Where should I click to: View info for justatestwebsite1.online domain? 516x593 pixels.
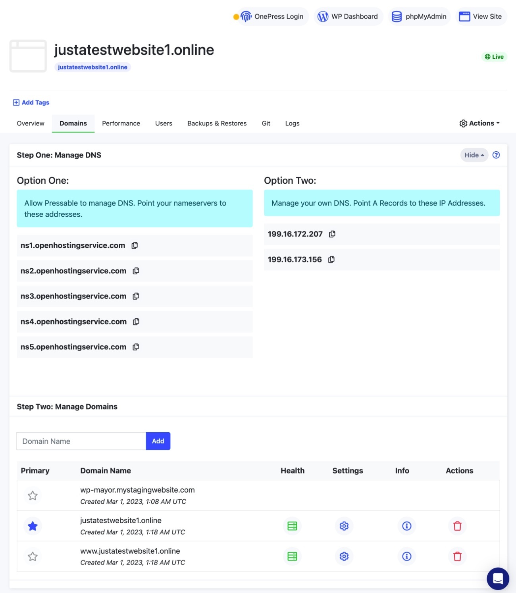[406, 526]
